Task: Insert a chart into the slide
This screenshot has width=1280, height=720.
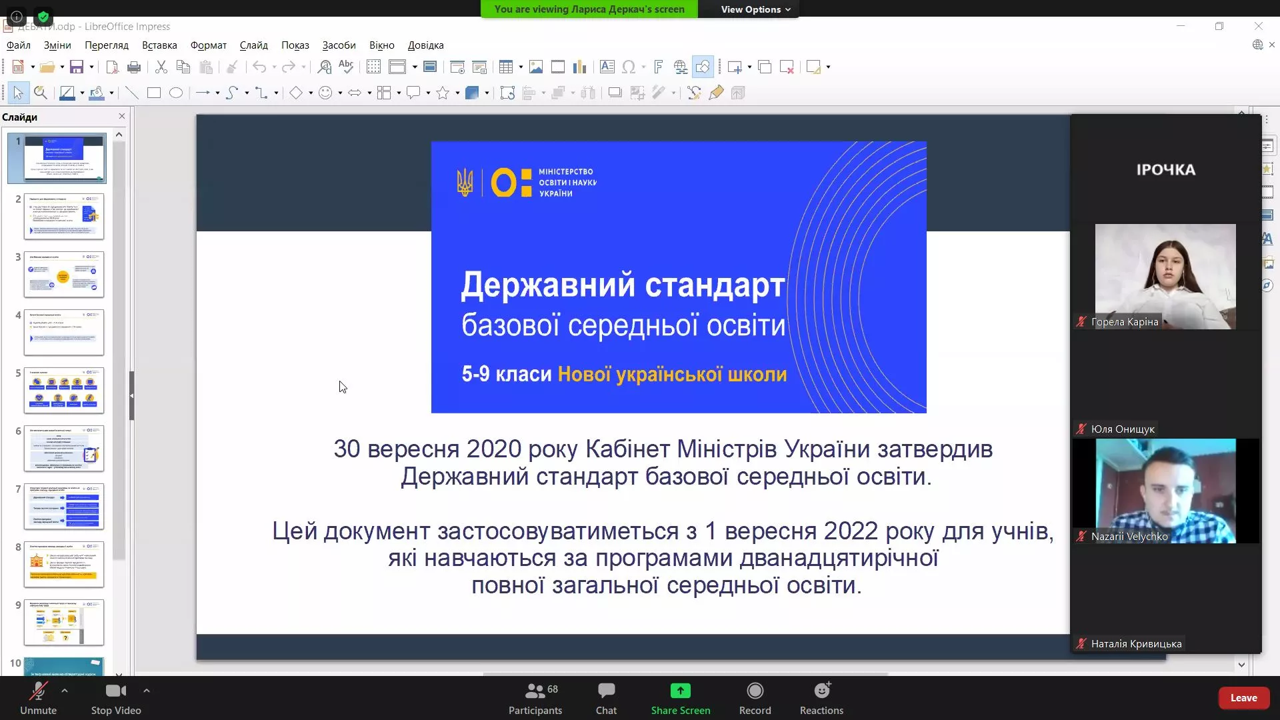Action: click(580, 67)
